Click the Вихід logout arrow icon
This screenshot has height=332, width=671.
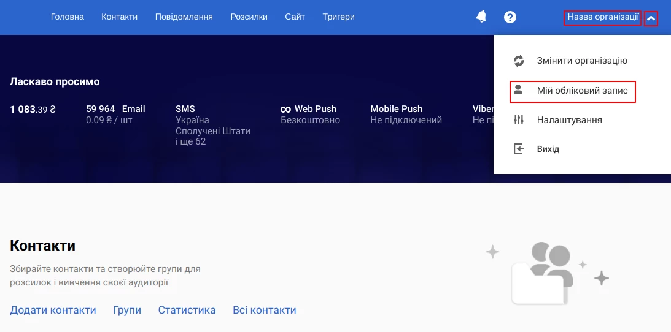(519, 149)
